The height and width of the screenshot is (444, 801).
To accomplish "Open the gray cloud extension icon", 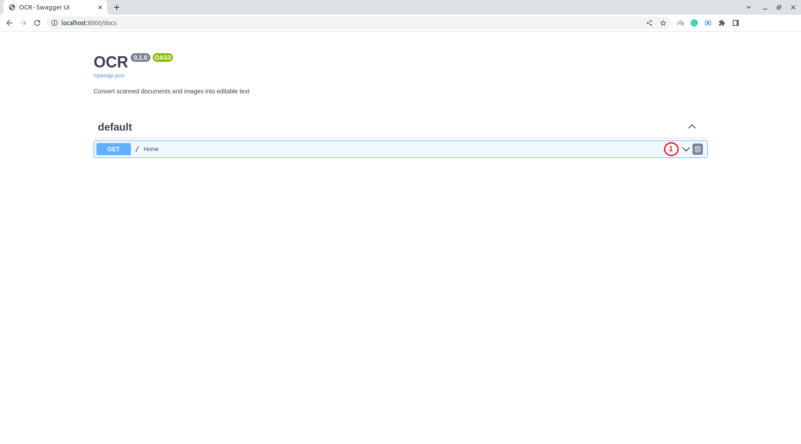I will point(680,23).
